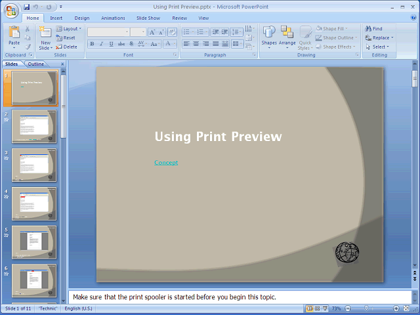Click the Find binoculars button
Image resolution: width=420 pixels, height=315 pixels.
[x=373, y=29]
